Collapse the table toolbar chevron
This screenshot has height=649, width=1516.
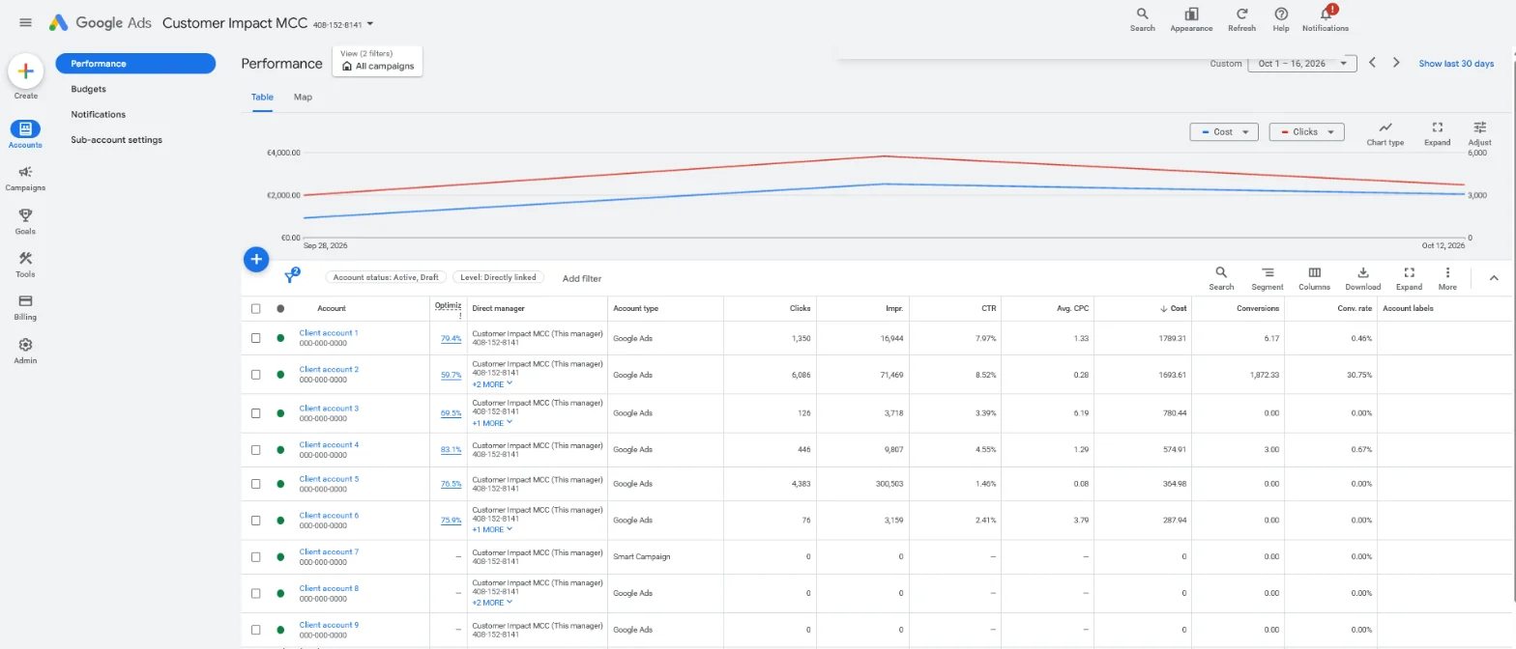point(1493,278)
